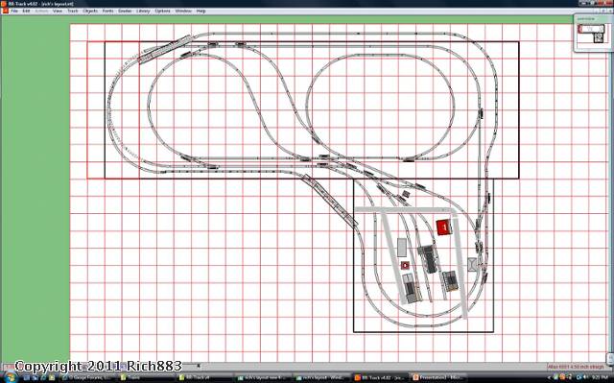The width and height of the screenshot is (614, 383).
Task: Click the overview thumbnail panel
Action: tap(593, 33)
